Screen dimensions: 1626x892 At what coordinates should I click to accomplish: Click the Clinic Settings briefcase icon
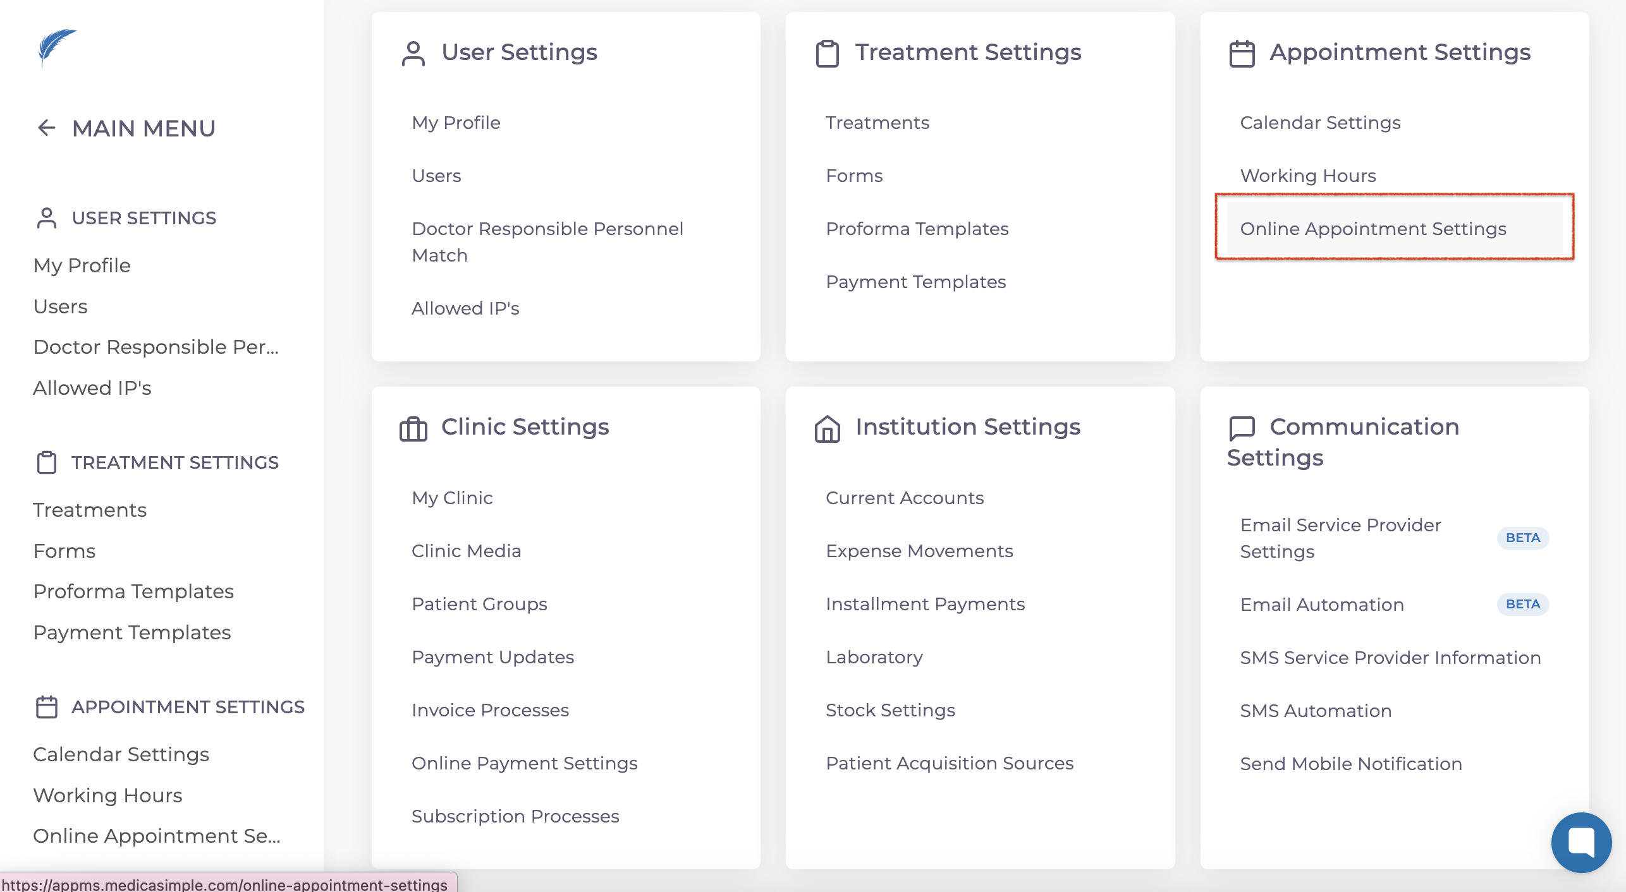(x=413, y=429)
